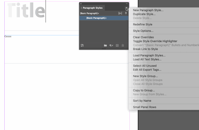Open Edit All Export Tags... entry
The height and width of the screenshot is (130, 199).
147,70
